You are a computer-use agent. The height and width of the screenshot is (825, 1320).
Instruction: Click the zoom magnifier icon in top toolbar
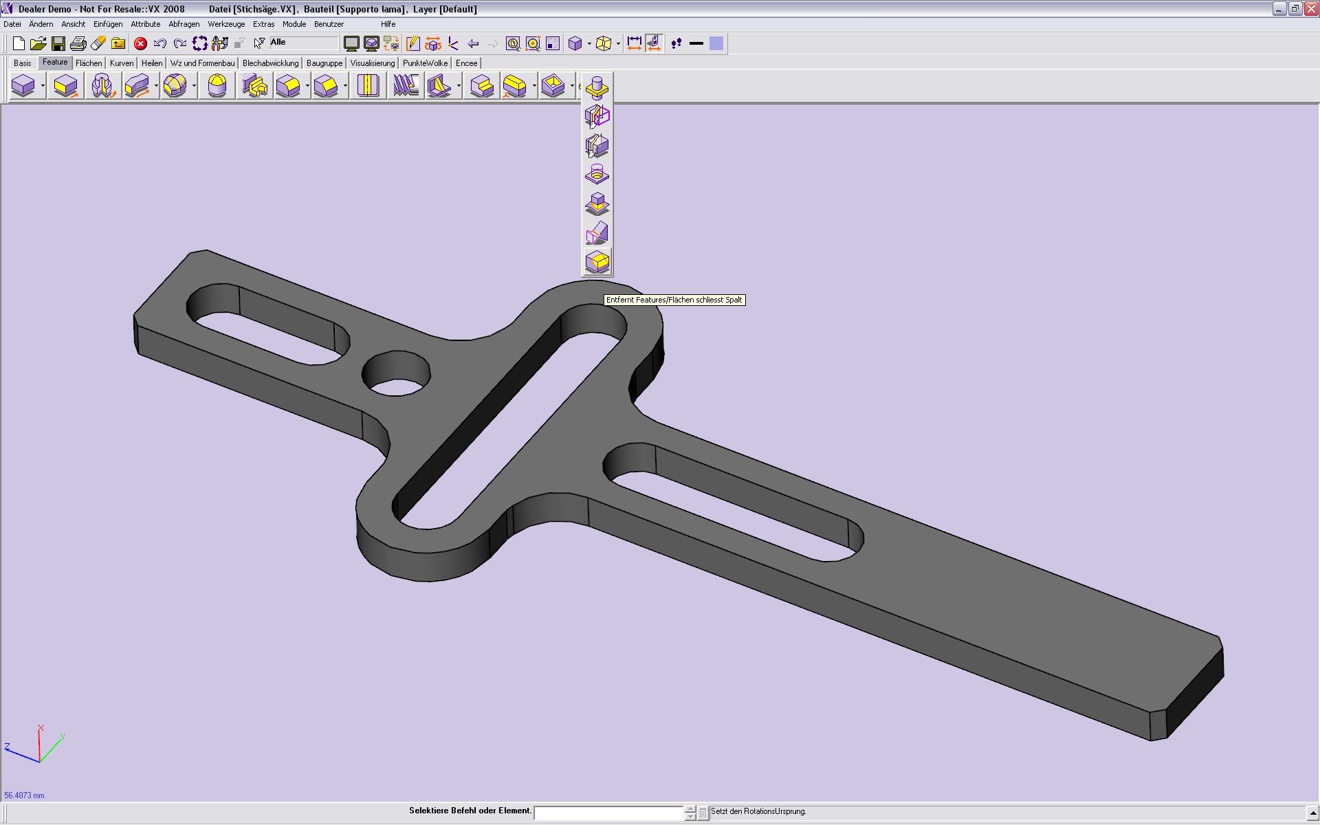click(513, 44)
